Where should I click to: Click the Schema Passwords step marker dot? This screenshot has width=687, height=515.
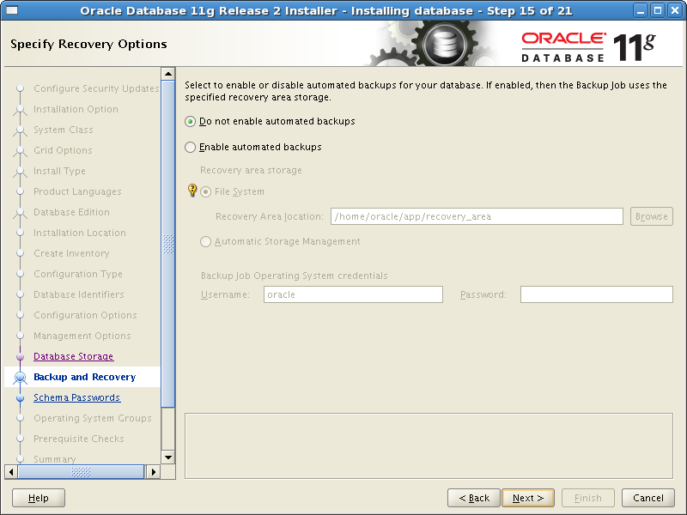point(20,397)
